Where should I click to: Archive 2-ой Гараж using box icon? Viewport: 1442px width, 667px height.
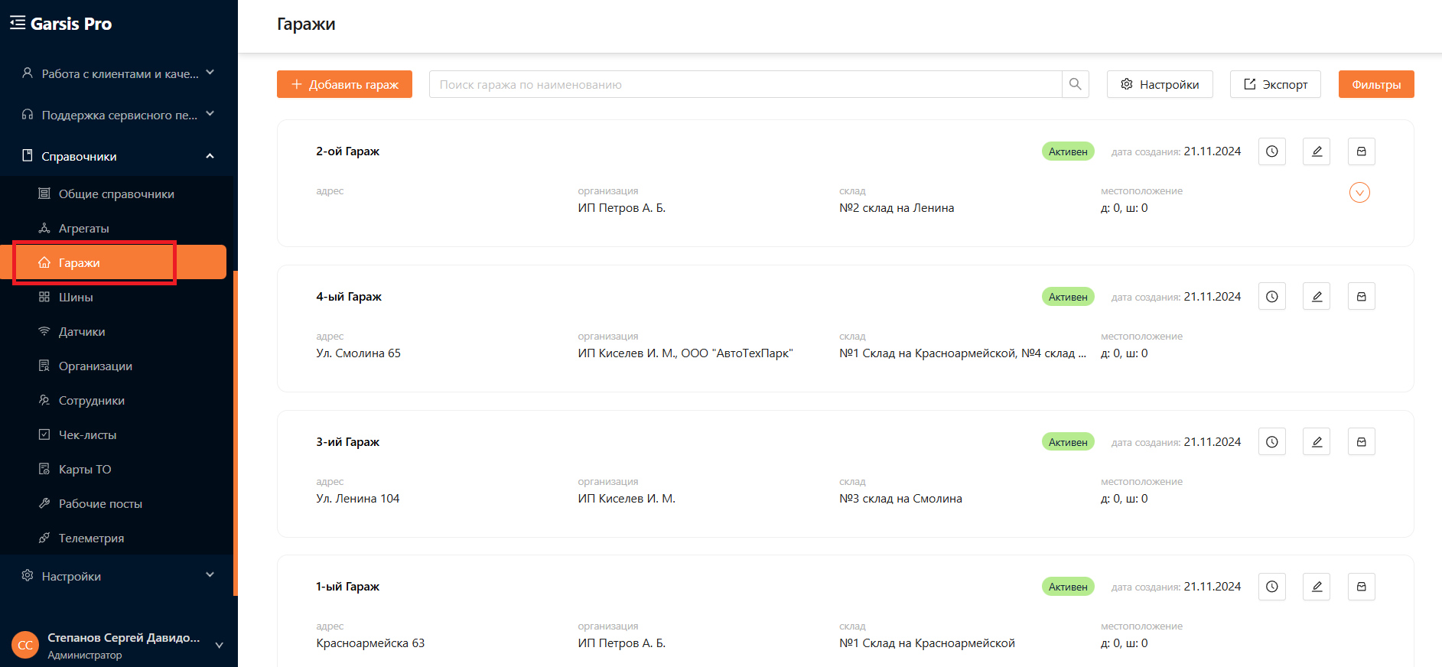(1362, 151)
